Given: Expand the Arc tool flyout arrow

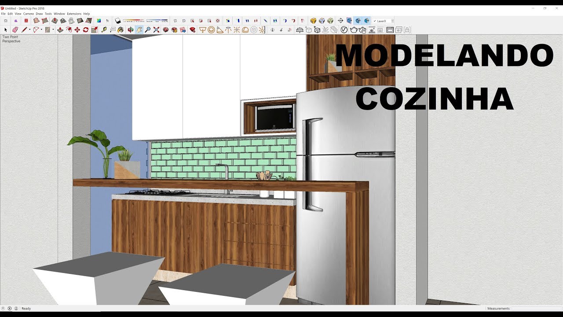Looking at the screenshot, I should (x=41, y=29).
